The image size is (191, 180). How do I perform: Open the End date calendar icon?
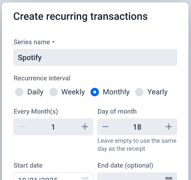pos(169,178)
